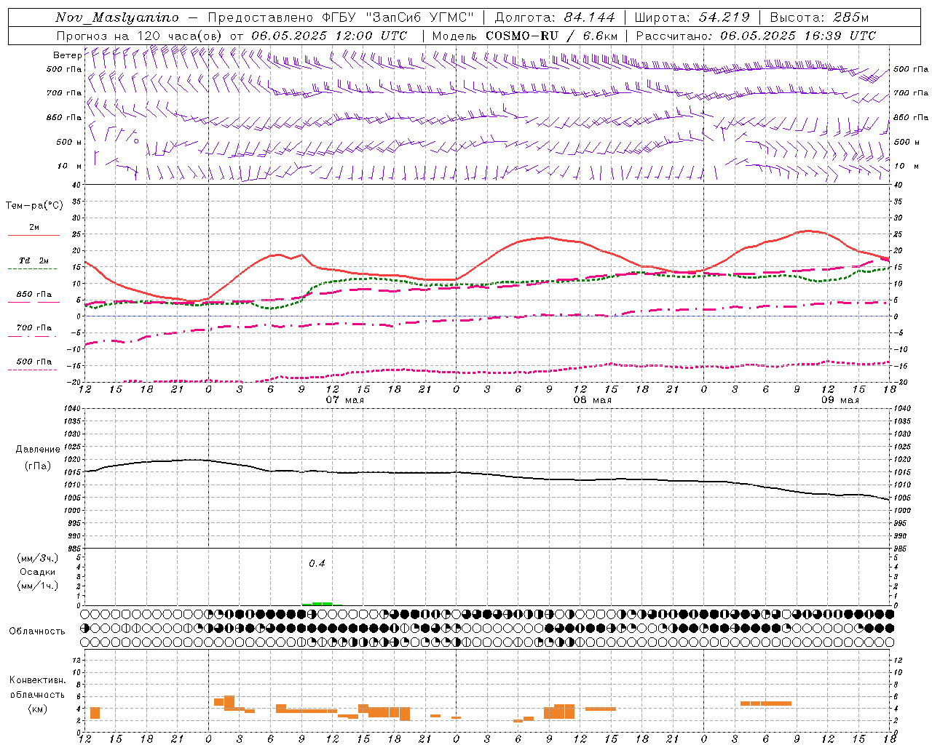932x745 pixels.
Task: Click the Конвективн. convective cloud label
Action: tap(37, 680)
